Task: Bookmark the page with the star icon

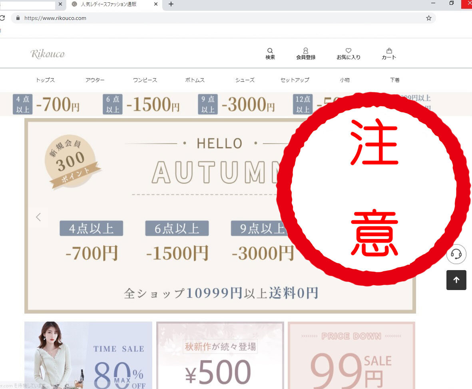Action: 428,18
